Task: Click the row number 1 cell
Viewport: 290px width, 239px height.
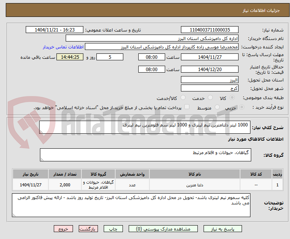Action: [277, 185]
